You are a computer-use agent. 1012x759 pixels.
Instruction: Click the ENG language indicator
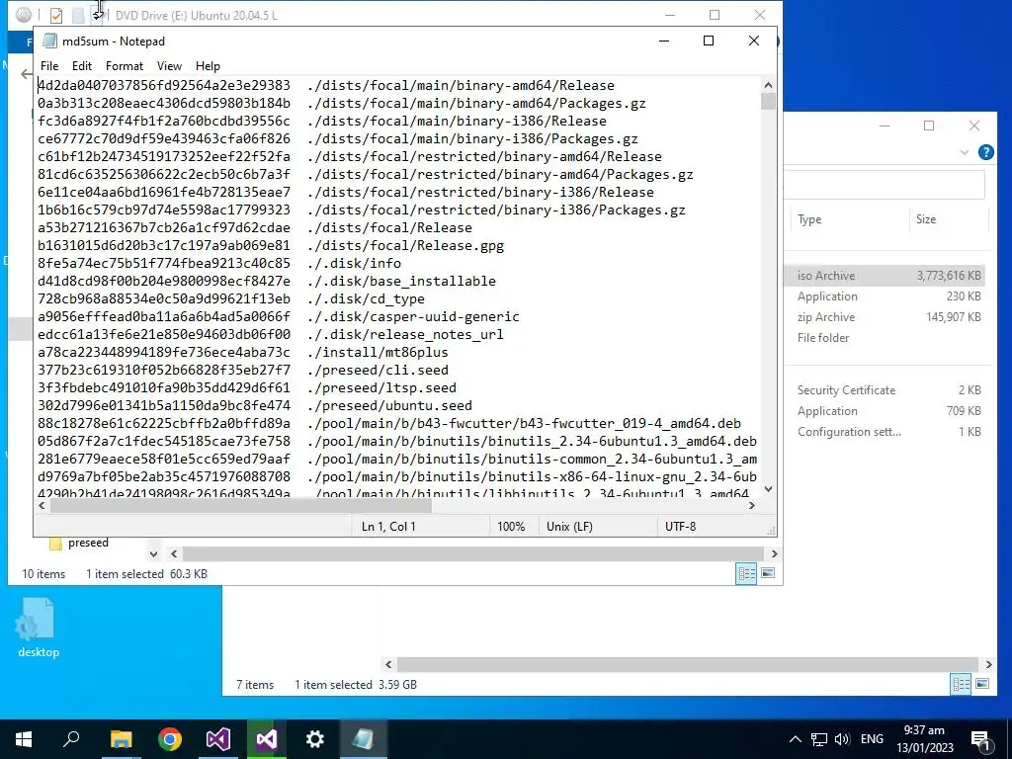[872, 739]
